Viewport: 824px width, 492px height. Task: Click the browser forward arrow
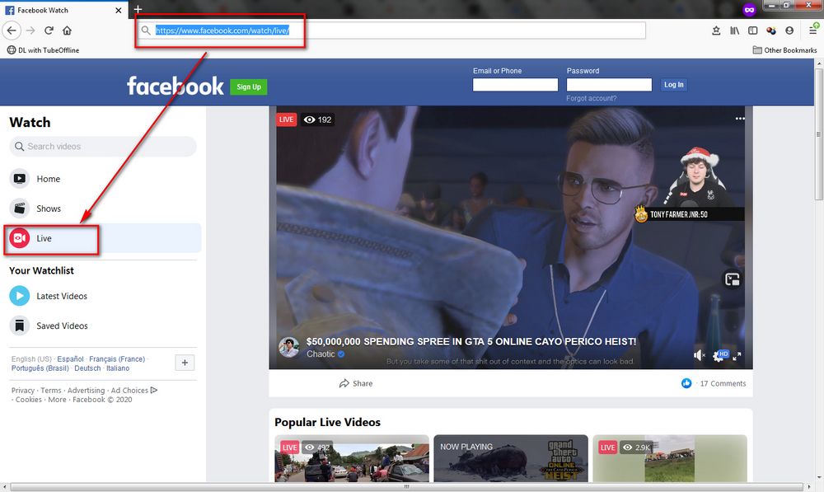tap(31, 30)
